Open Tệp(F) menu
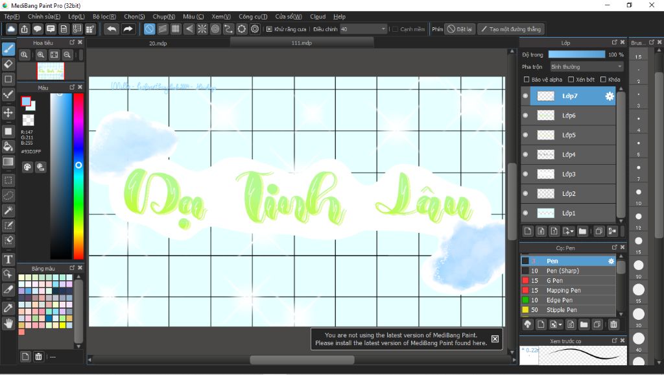 click(x=12, y=16)
